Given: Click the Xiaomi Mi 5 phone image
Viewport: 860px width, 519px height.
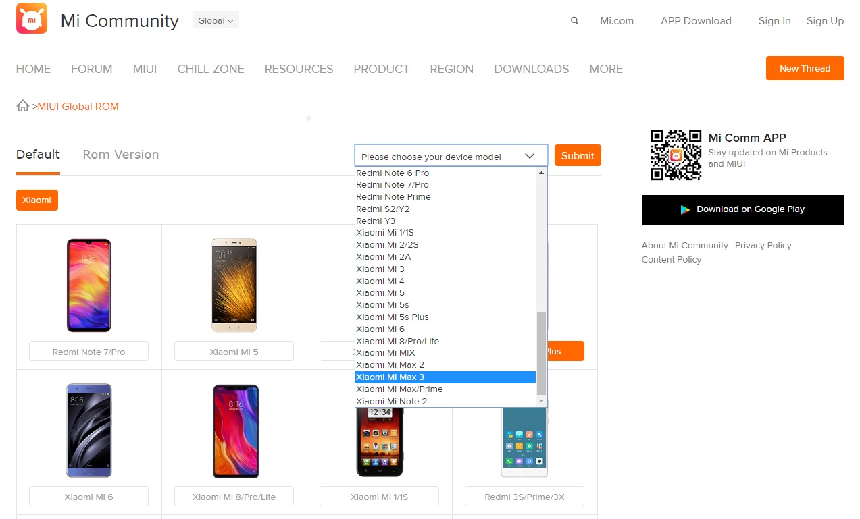Looking at the screenshot, I should (234, 285).
